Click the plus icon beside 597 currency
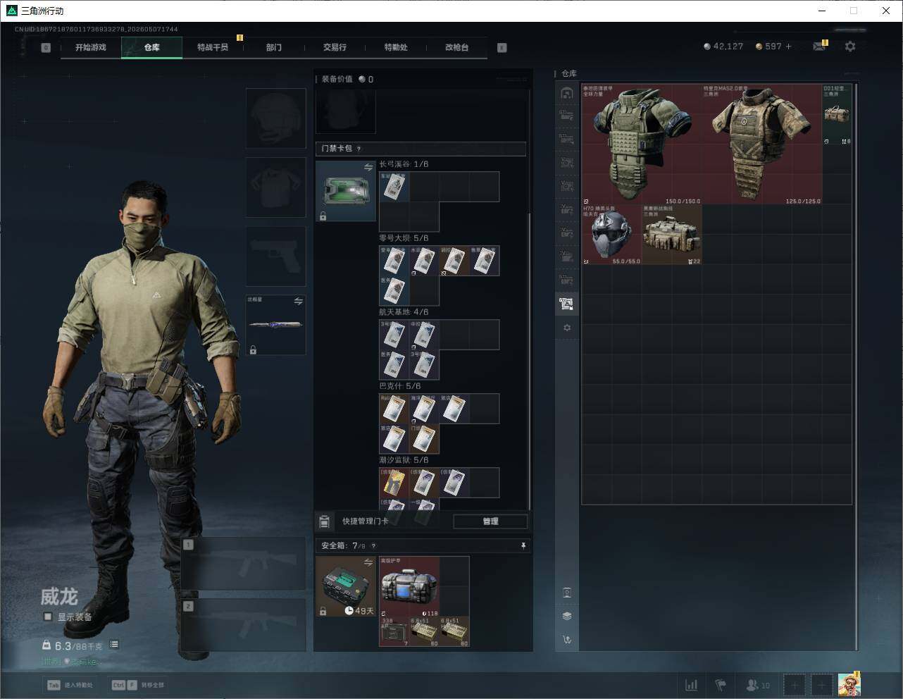The width and height of the screenshot is (903, 699). [788, 47]
